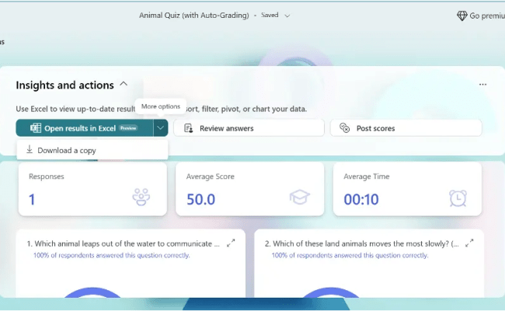Click the Post scores icon
This screenshot has width=505, height=311.
pos(345,128)
